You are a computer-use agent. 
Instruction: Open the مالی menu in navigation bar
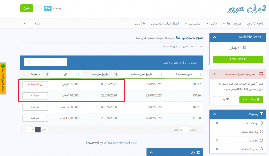(x=210, y=24)
